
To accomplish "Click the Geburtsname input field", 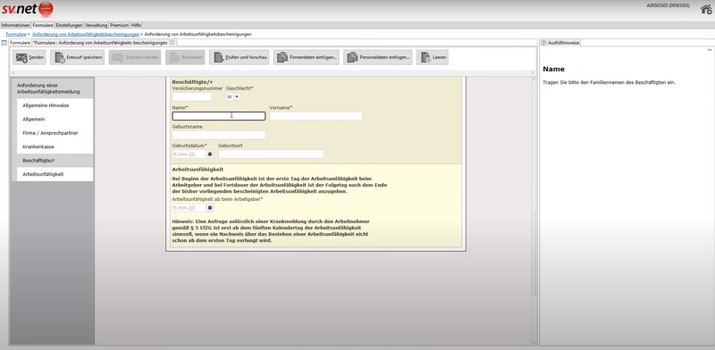I will 218,135.
